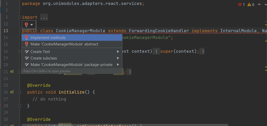Expand the folded import block
267x126 pixels.
click(x=20, y=17)
